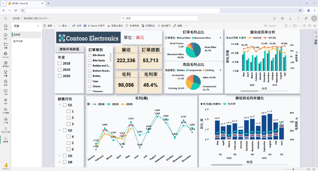Viewport: 318px width, 171px height.
Task: Switch to the 客戶來源 page
Action: pyautogui.click(x=18, y=41)
